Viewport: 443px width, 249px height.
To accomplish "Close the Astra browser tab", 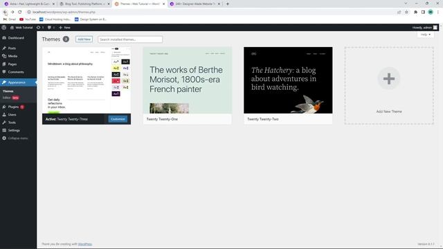I will [53, 4].
